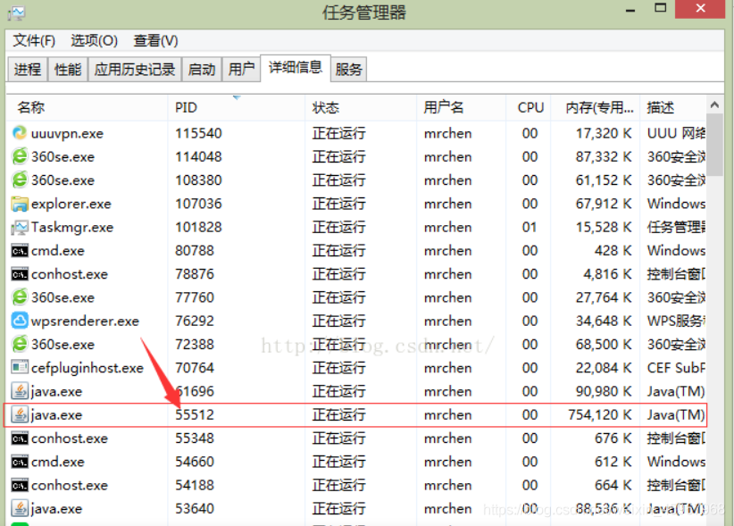Sort by the PID column header
Screen dimensions: 734x526
point(237,108)
